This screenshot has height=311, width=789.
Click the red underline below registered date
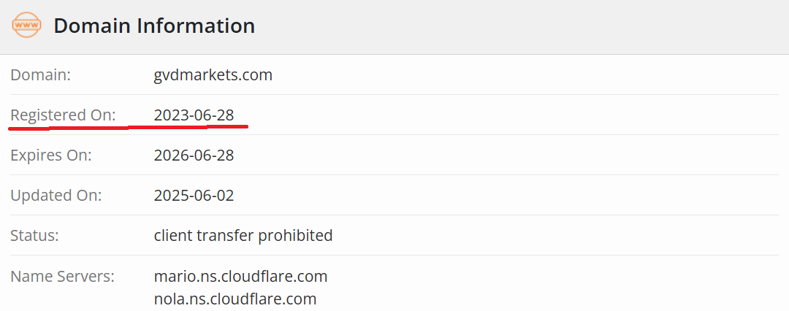tap(188, 126)
